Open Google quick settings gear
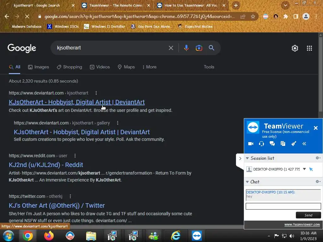Image resolution: width=323 pixels, height=242 pixels. click(x=295, y=48)
